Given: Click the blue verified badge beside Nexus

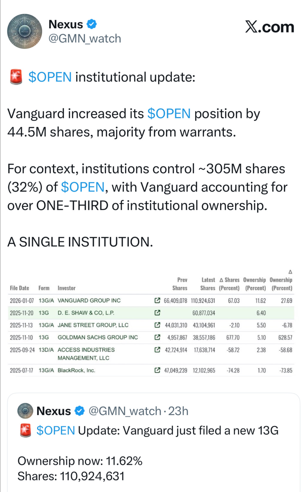Looking at the screenshot, I should point(92,24).
